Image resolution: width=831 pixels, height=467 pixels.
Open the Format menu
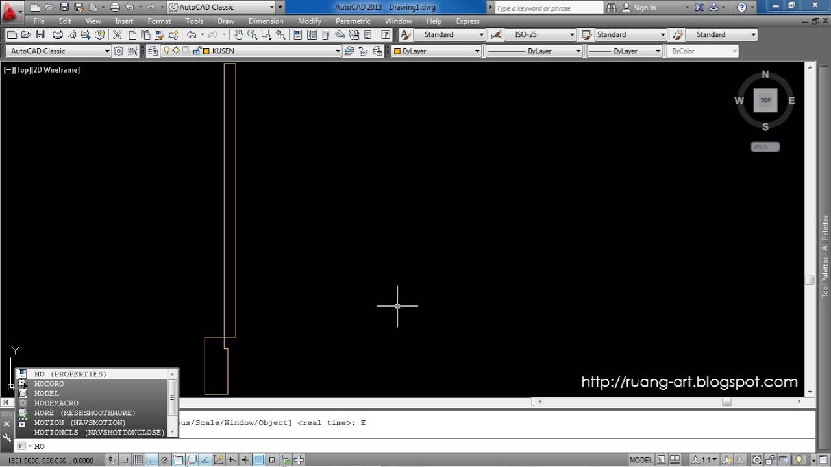pos(159,21)
